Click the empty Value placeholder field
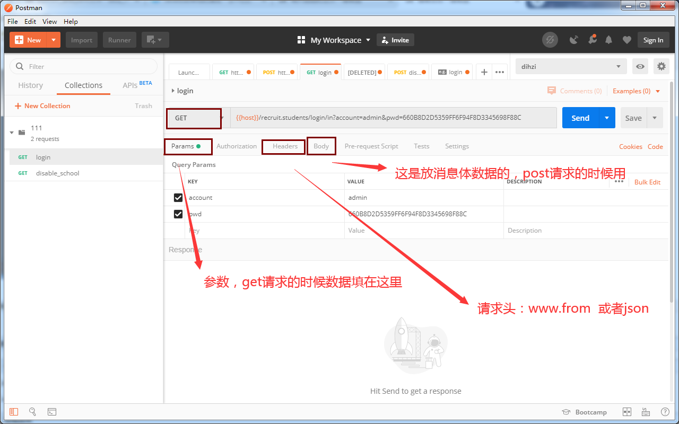Viewport: 679px width, 424px height. point(424,231)
